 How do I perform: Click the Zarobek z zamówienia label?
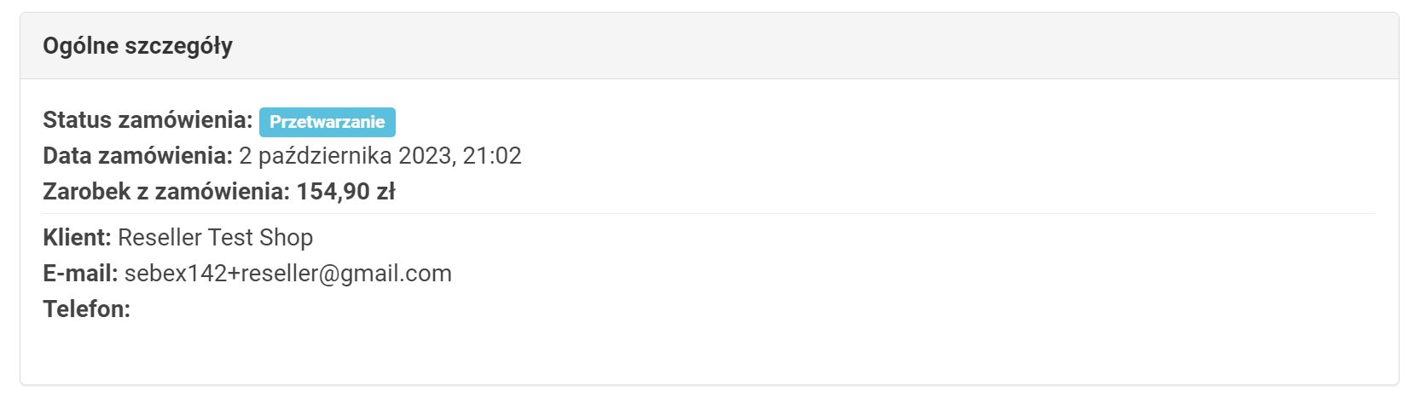(x=166, y=192)
